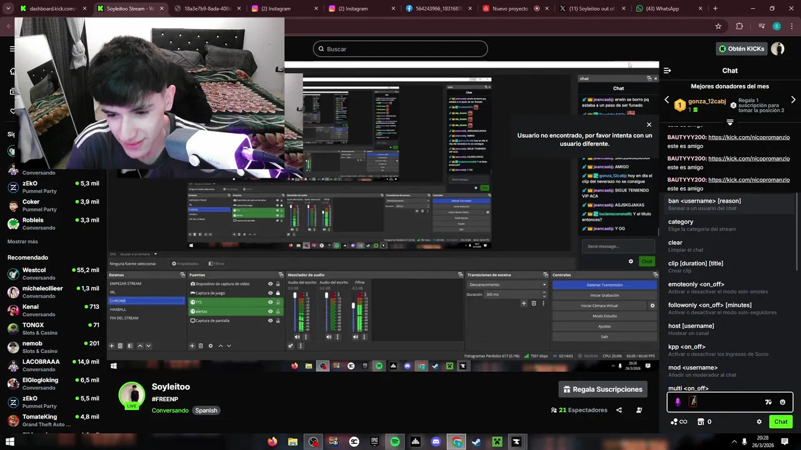Click Mostrar más in sidebar

click(x=23, y=241)
